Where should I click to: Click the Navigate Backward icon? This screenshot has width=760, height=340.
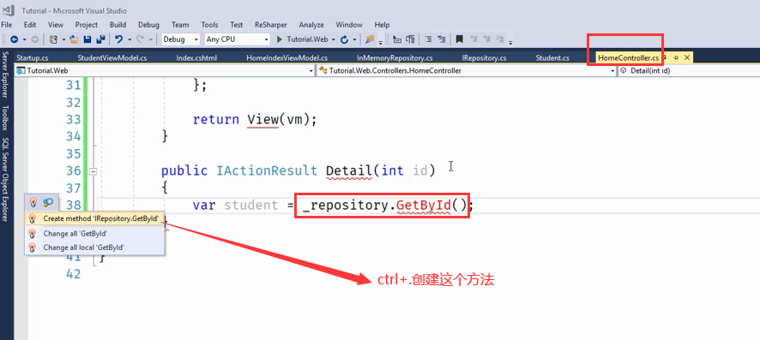15,39
